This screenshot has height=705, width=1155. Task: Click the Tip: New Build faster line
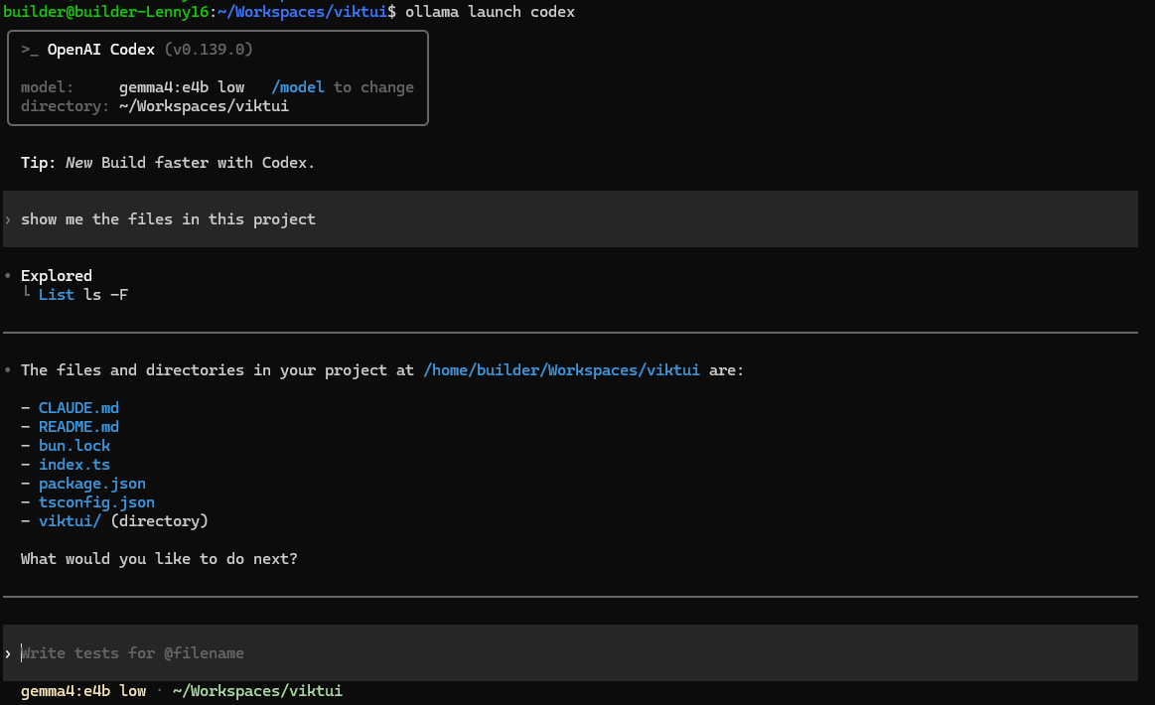(168, 163)
